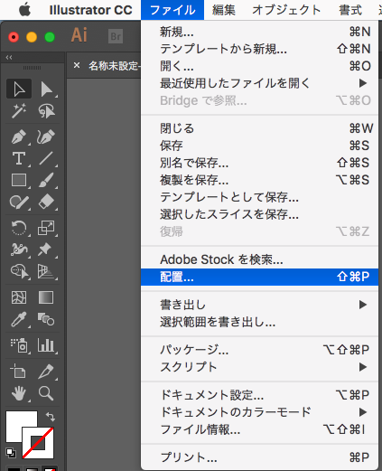382x471 pixels.
Task: Choose 選択範囲を書き出し...
Action: pyautogui.click(x=259, y=323)
